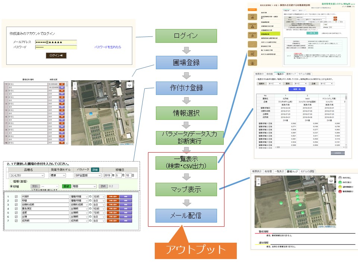
Task: Zoom out on the 圃場マップ output map
Action: 258,184
